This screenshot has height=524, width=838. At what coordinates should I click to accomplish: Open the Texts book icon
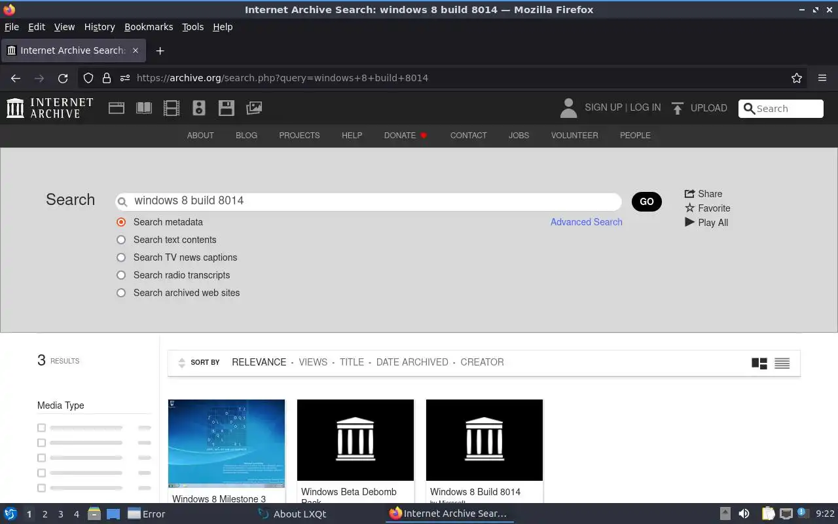[144, 108]
